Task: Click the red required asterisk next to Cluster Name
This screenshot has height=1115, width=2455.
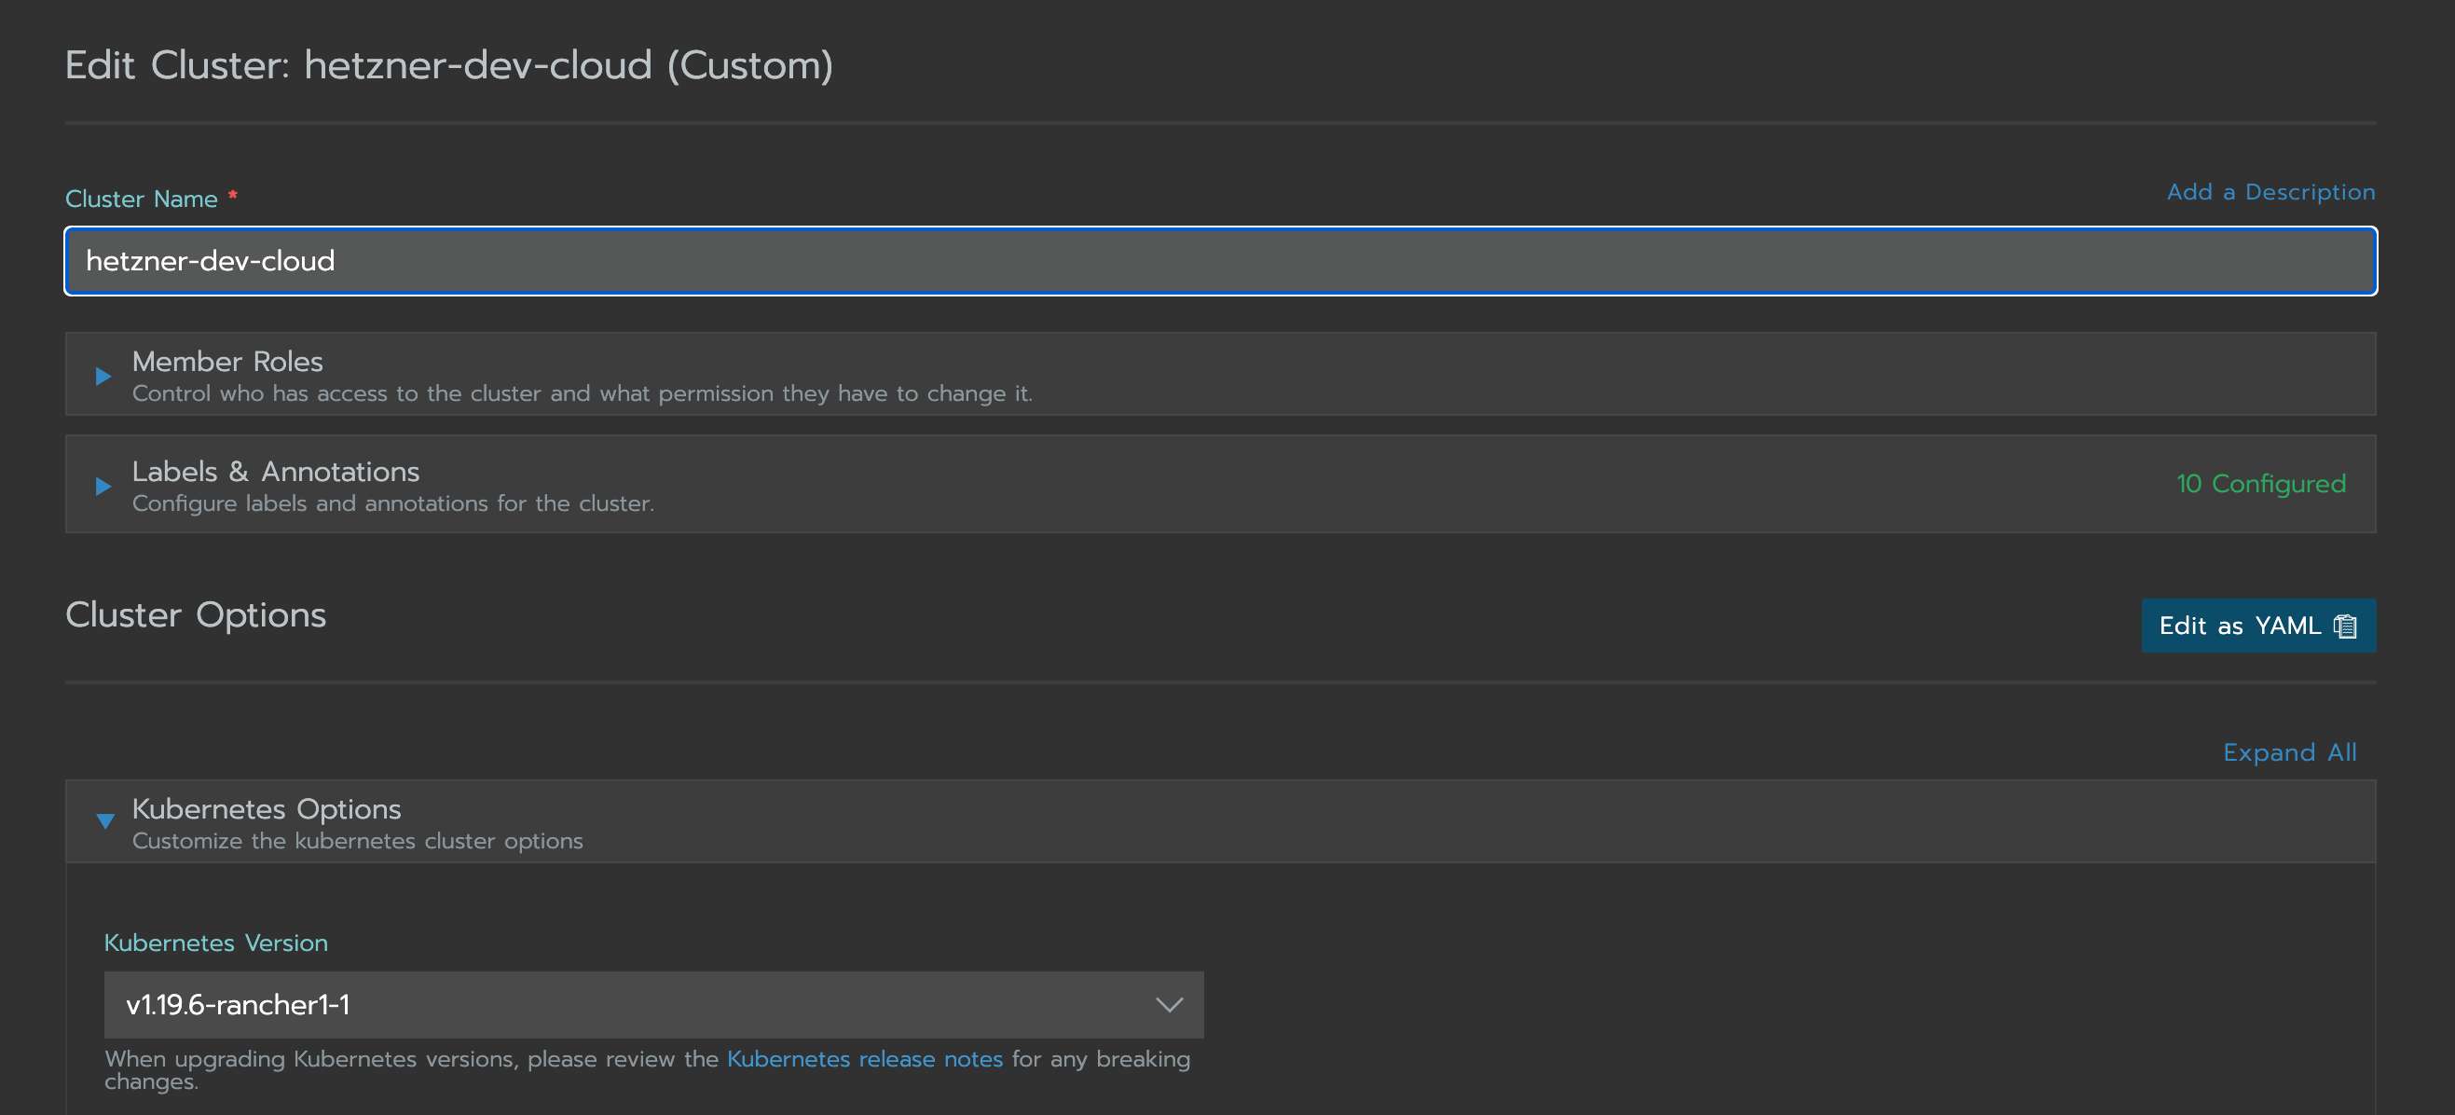Action: pyautogui.click(x=232, y=197)
